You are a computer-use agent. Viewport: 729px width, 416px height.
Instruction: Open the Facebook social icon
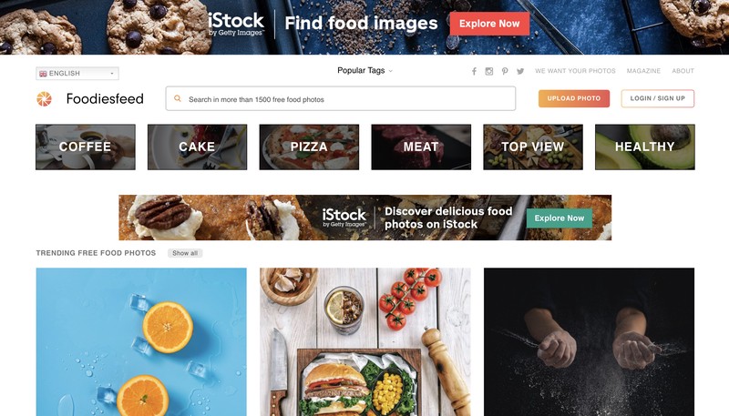pyautogui.click(x=474, y=71)
